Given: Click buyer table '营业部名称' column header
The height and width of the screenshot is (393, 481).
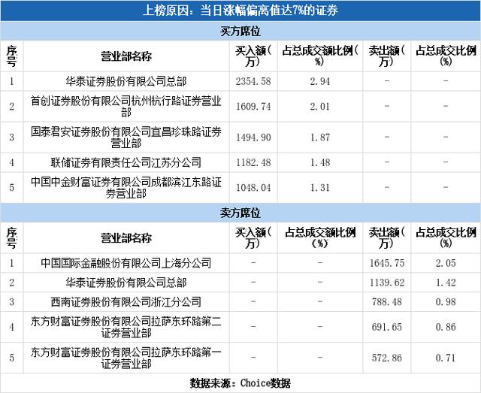Looking at the screenshot, I should click(126, 56).
